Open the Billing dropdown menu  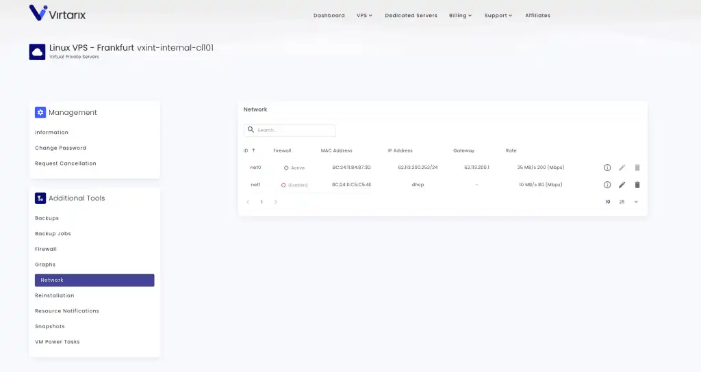tap(460, 15)
